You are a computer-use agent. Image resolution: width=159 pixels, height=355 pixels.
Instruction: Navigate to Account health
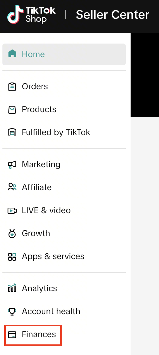coord(64,311)
